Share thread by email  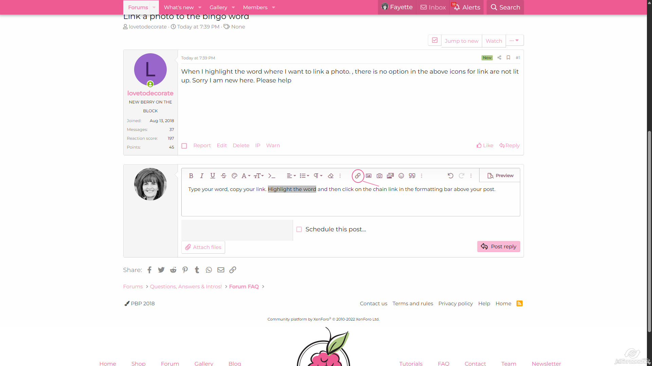tap(221, 270)
